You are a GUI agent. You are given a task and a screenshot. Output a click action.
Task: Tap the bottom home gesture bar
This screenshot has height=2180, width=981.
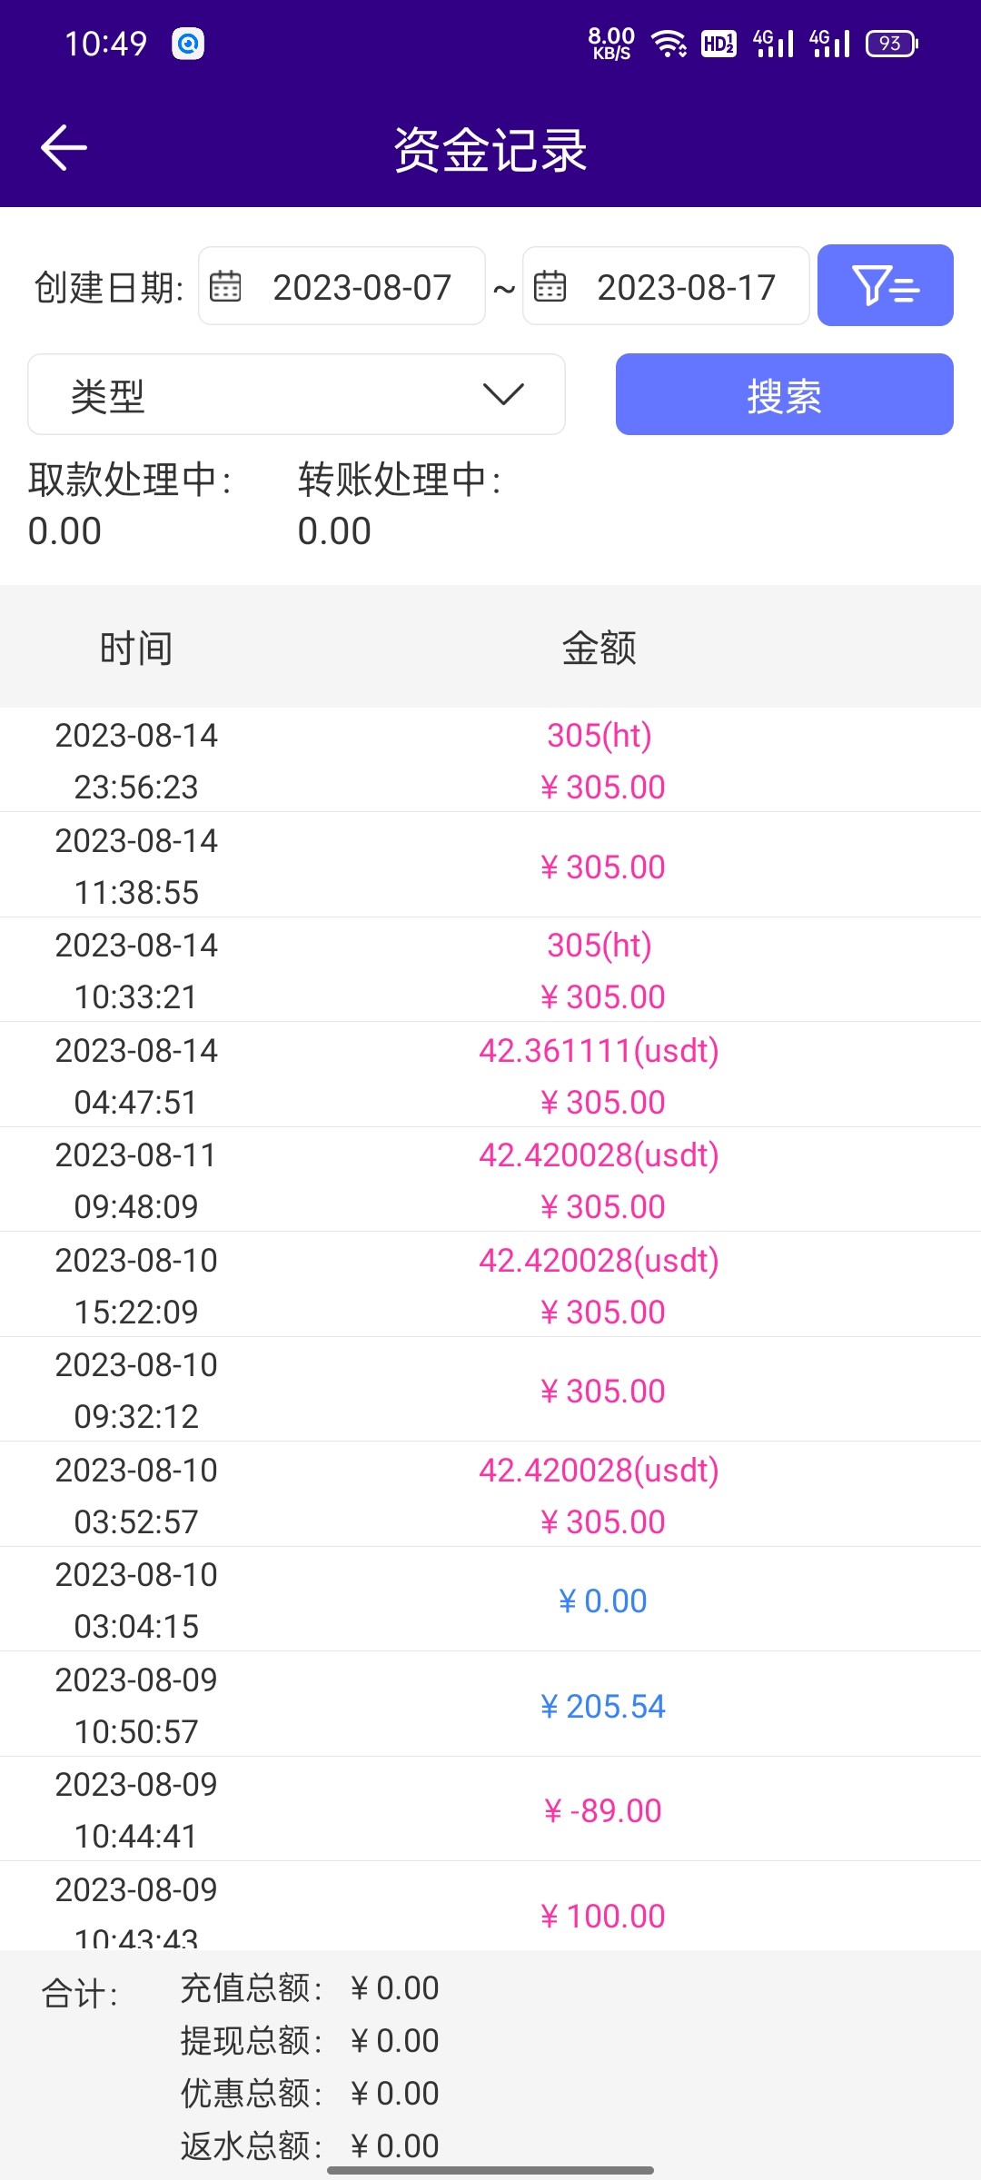coord(490,2170)
